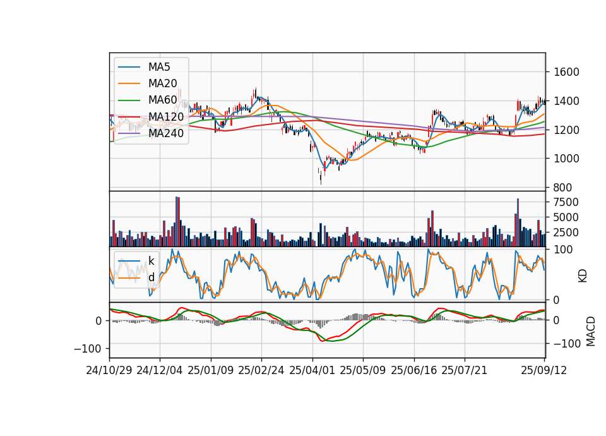Click the tall volume spike before 25/09/12
Image resolution: width=606 pixels, height=436 pixels.
(518, 222)
